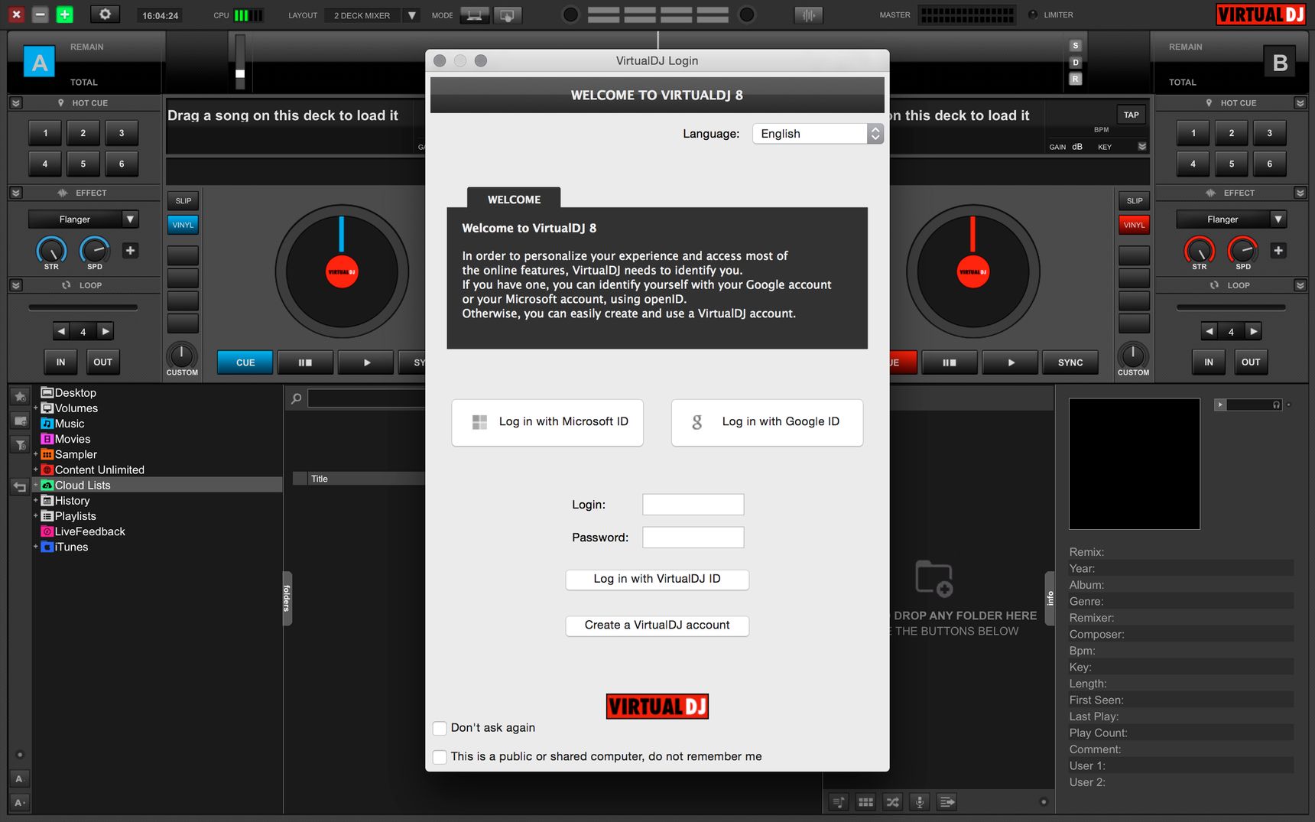This screenshot has width=1315, height=822.
Task: Click the search magnifier icon in browser
Action: pos(296,398)
